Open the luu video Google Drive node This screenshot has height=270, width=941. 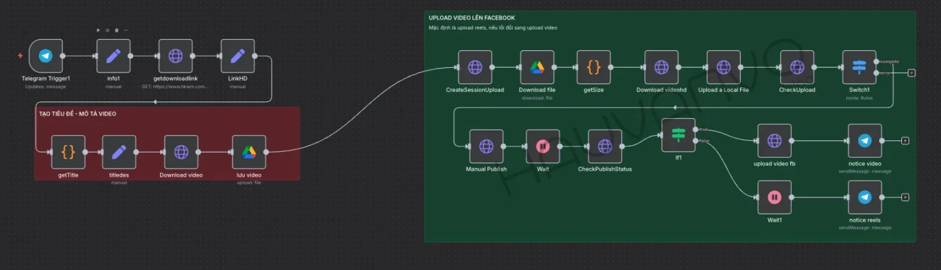pyautogui.click(x=249, y=152)
